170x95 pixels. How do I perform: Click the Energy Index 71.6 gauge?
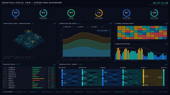coord(99,13)
